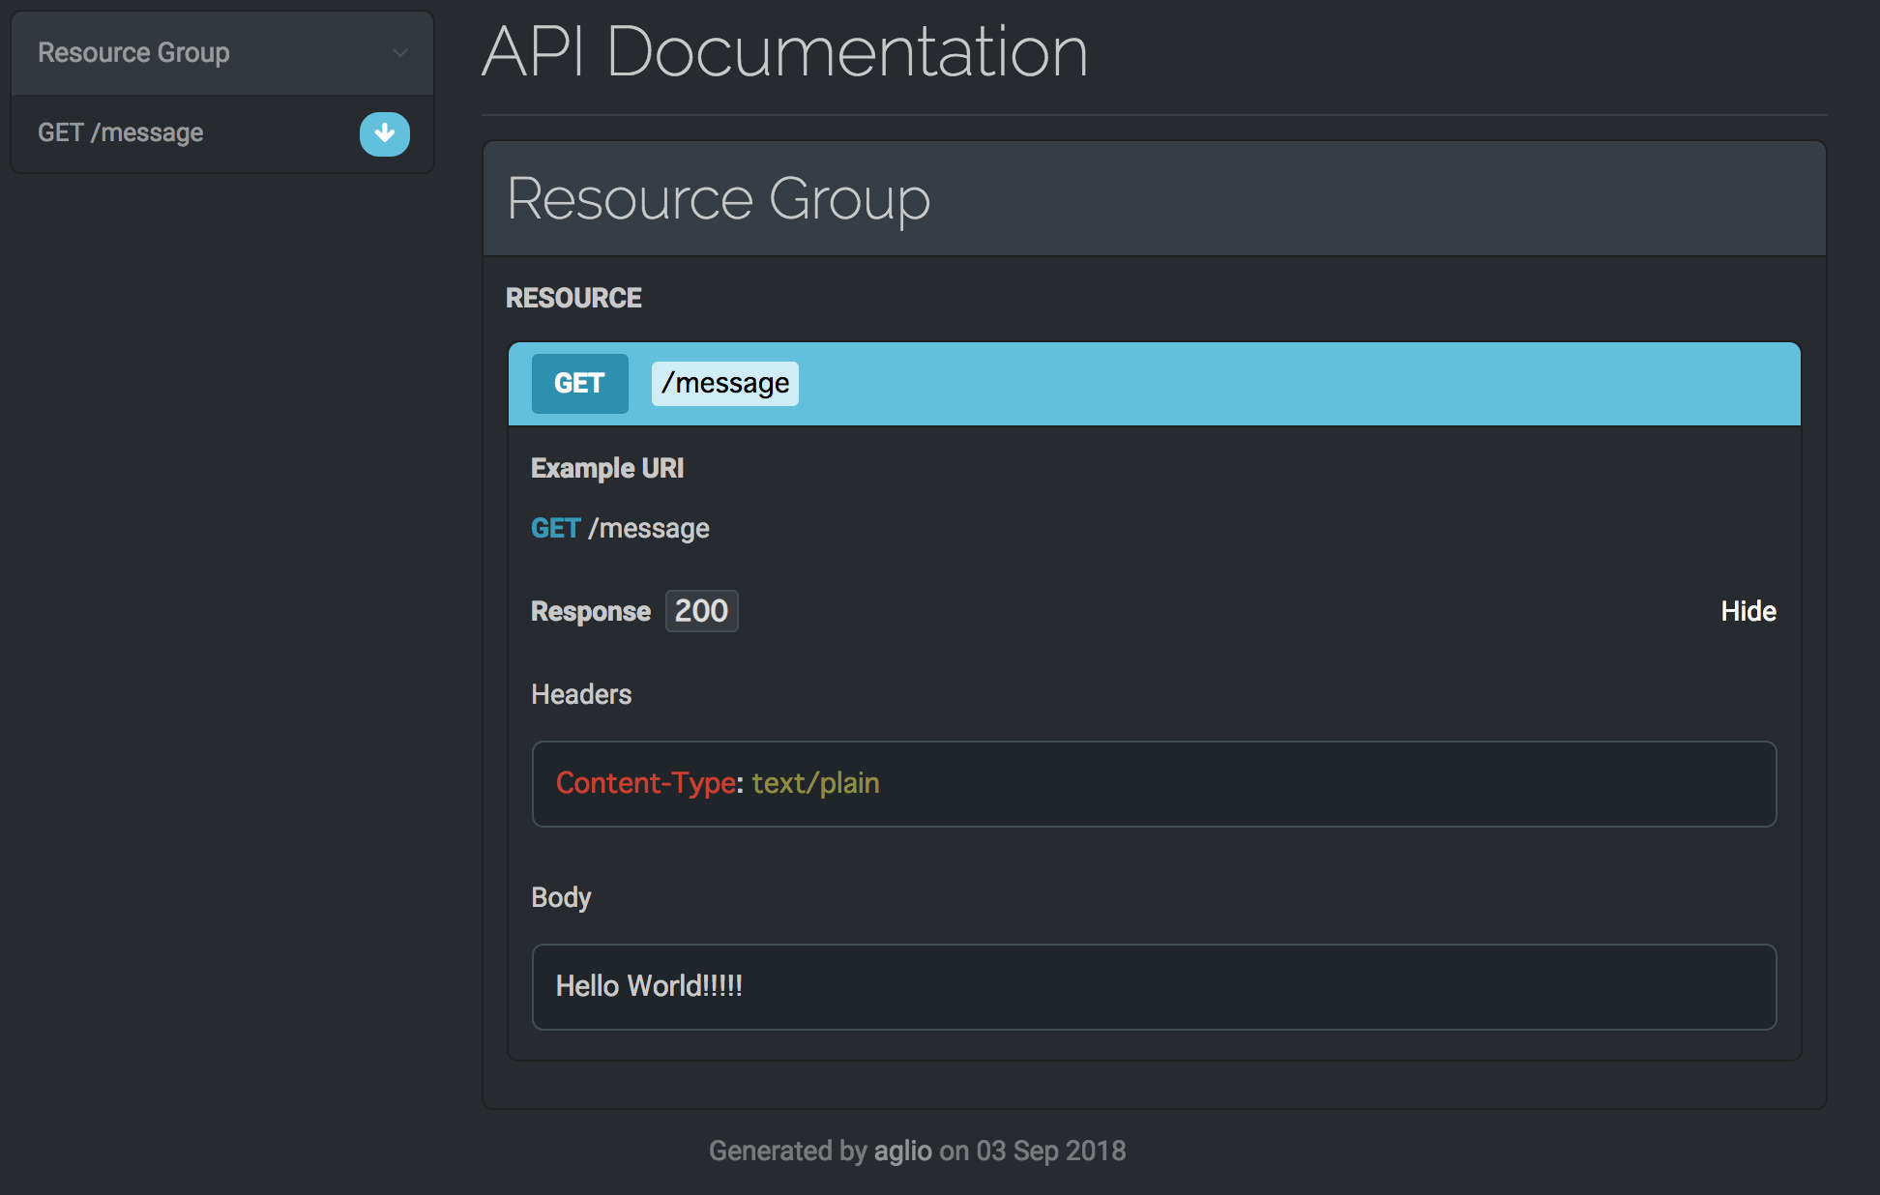Image resolution: width=1880 pixels, height=1195 pixels.
Task: Click the RESOURCE subheading
Action: pyautogui.click(x=573, y=298)
